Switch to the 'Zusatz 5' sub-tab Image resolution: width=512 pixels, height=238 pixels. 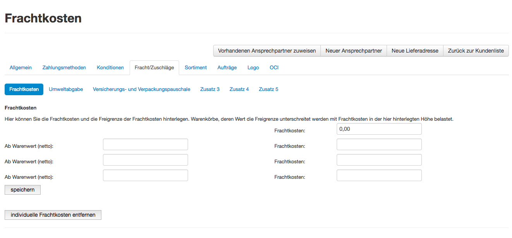[x=268, y=89]
